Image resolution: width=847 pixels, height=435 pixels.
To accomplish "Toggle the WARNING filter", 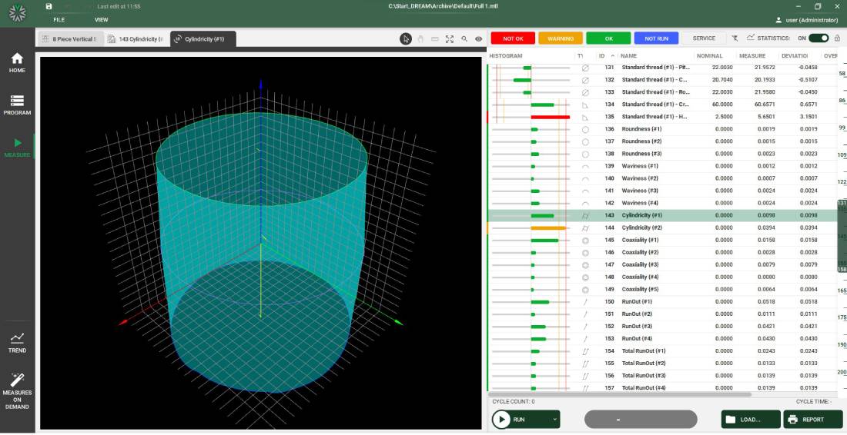I will 560,38.
